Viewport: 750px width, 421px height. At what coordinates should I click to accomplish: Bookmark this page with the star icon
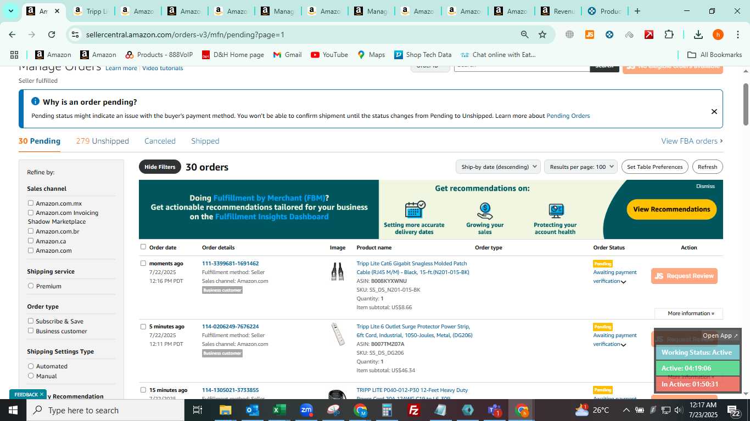tap(542, 35)
